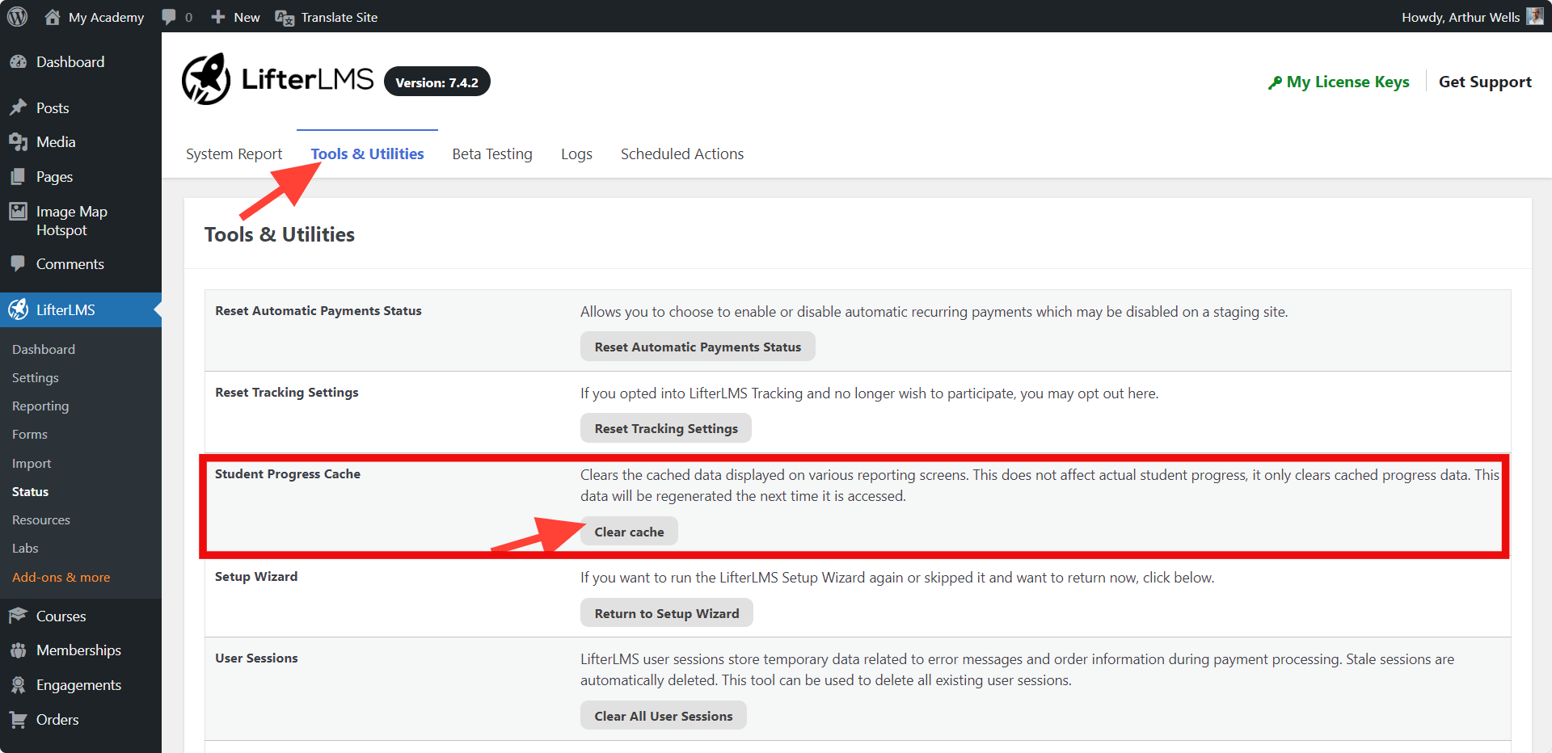Open Media in the sidebar
This screenshot has width=1552, height=753.
tap(56, 142)
